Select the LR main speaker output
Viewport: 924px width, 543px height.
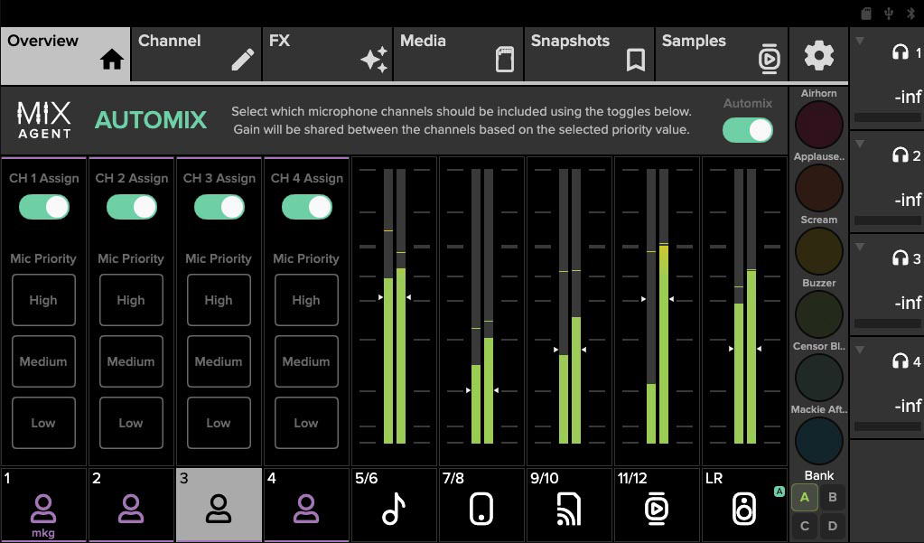point(744,505)
